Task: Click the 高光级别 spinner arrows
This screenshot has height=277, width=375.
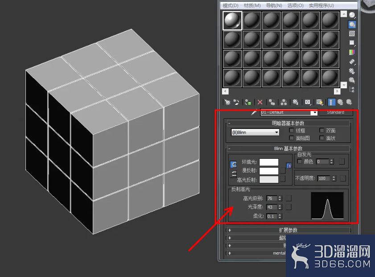Action: point(280,198)
